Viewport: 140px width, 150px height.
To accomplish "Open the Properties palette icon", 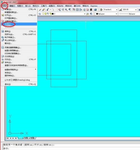I will [74, 10].
